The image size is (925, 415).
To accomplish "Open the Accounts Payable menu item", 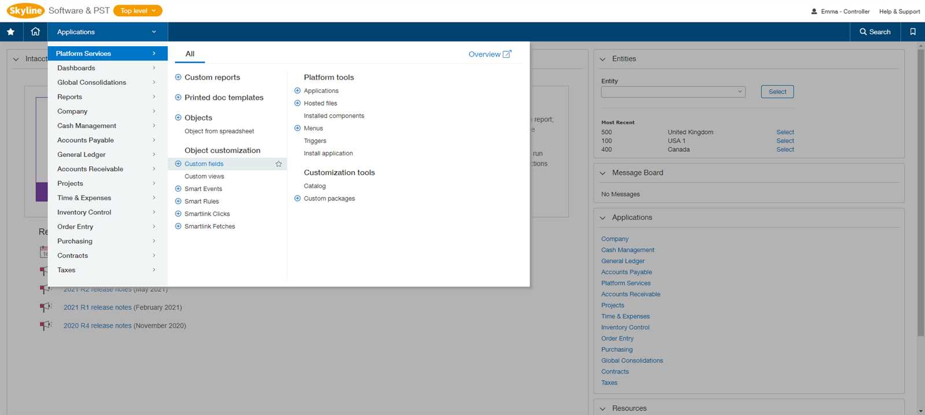I will pyautogui.click(x=108, y=140).
